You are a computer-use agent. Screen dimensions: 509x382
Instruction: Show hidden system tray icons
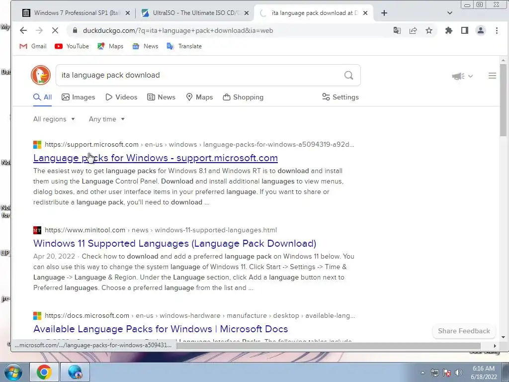pos(423,373)
